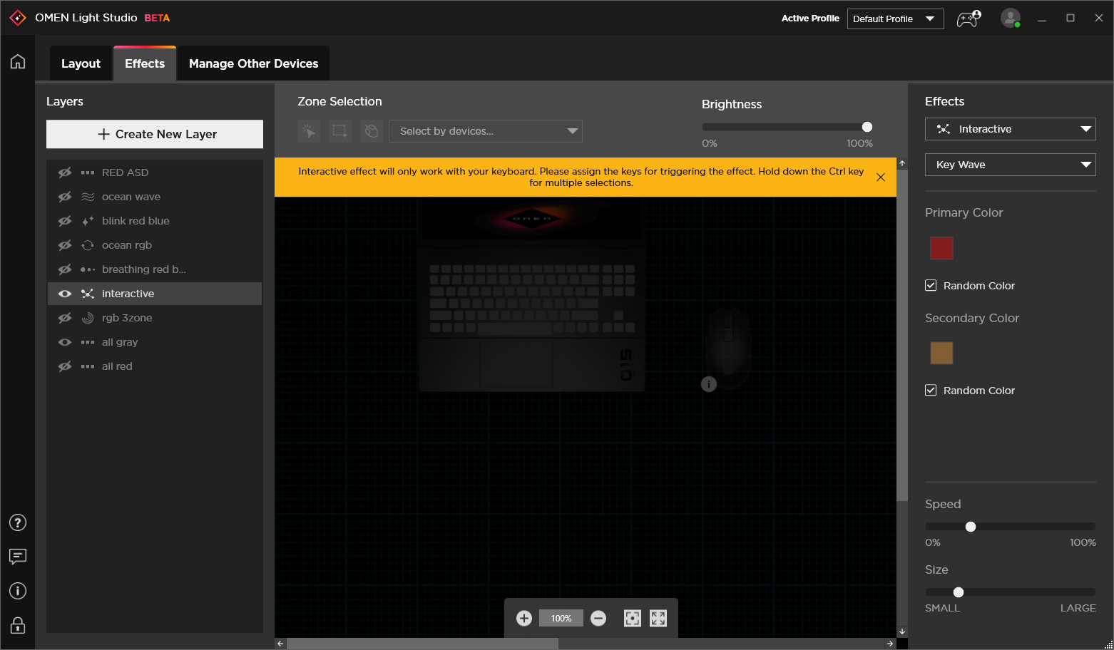1114x650 pixels.
Task: Uncheck Random Color under Primary Color
Action: (931, 285)
